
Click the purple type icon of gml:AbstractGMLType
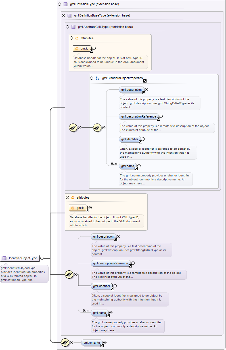coord(74,27)
